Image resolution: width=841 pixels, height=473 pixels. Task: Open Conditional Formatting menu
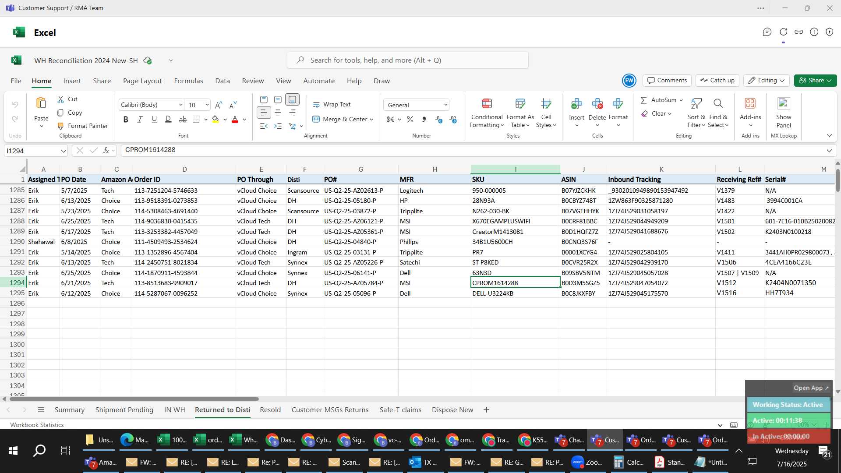point(487,113)
